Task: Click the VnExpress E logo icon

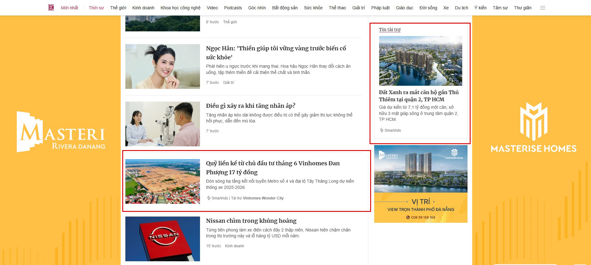Action: (x=51, y=7)
